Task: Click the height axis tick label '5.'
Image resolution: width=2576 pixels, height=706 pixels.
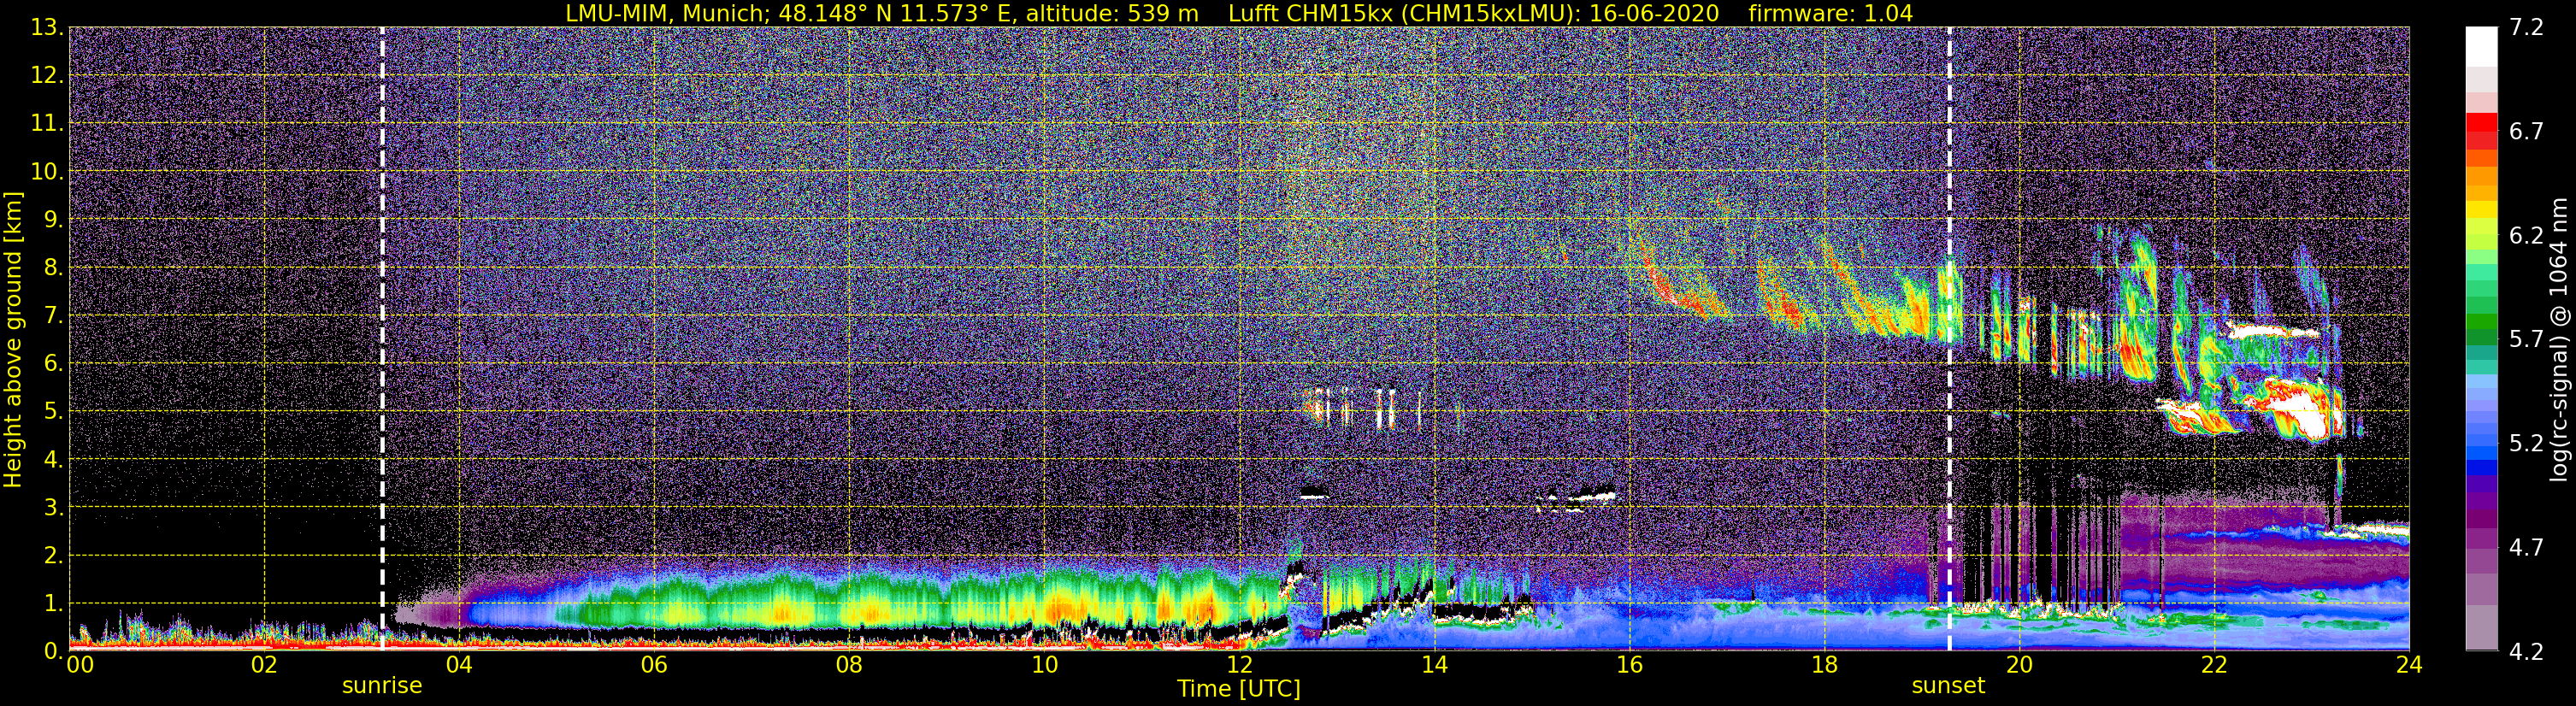Action: point(52,411)
